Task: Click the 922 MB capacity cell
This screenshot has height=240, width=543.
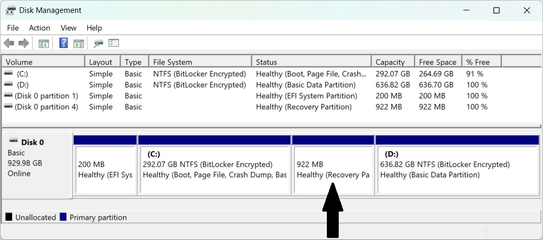Action: (388, 107)
